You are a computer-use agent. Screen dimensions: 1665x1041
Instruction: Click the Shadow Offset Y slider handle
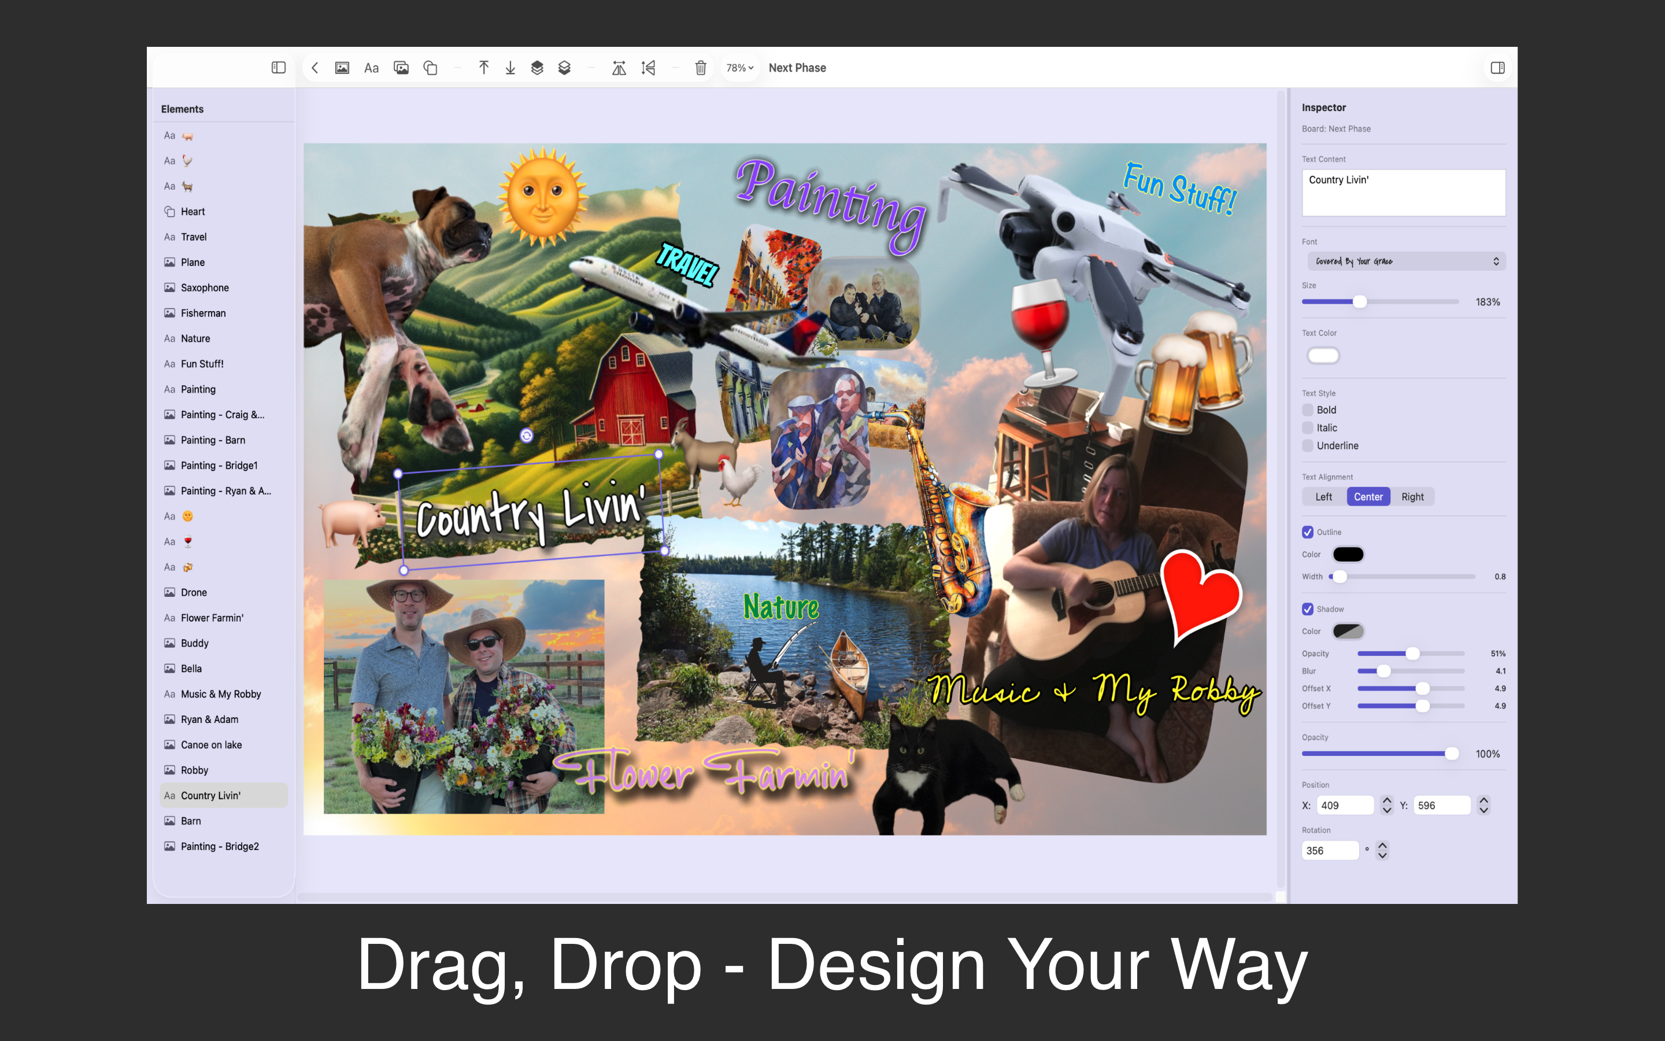(1422, 706)
